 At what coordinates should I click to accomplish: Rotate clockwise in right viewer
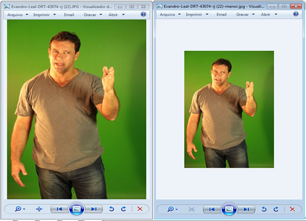[276, 209]
